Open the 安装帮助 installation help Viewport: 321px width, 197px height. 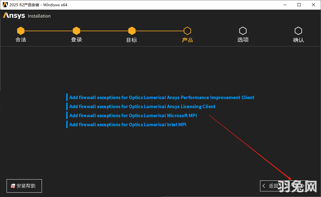tap(24, 186)
